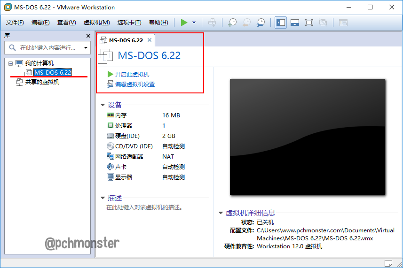Collapse the 虚拟机详细信息 section
Viewport: 403px width, 268px height.
pyautogui.click(x=221, y=213)
